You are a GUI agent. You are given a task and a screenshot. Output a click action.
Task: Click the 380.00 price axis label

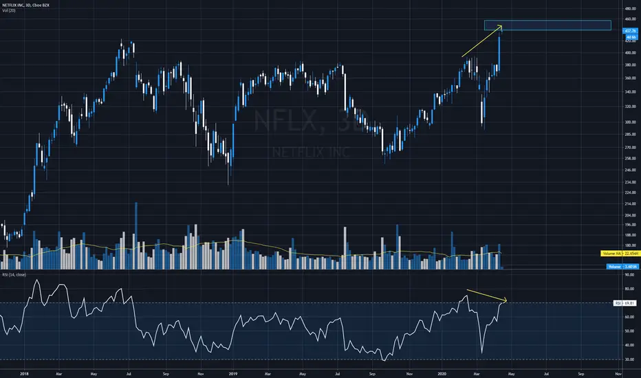coord(630,65)
